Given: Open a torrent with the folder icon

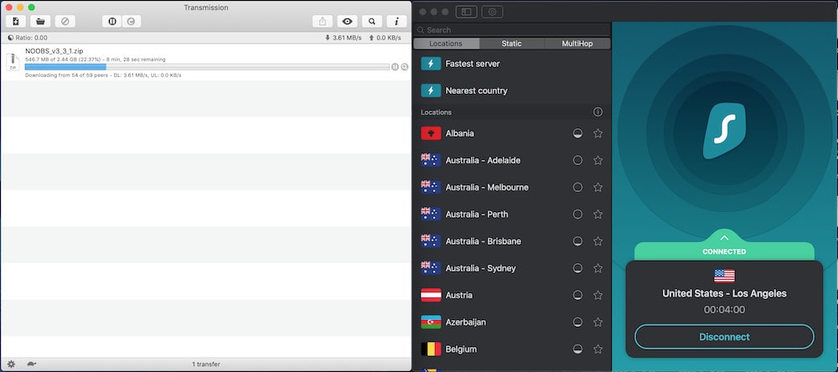Looking at the screenshot, I should pyautogui.click(x=39, y=21).
